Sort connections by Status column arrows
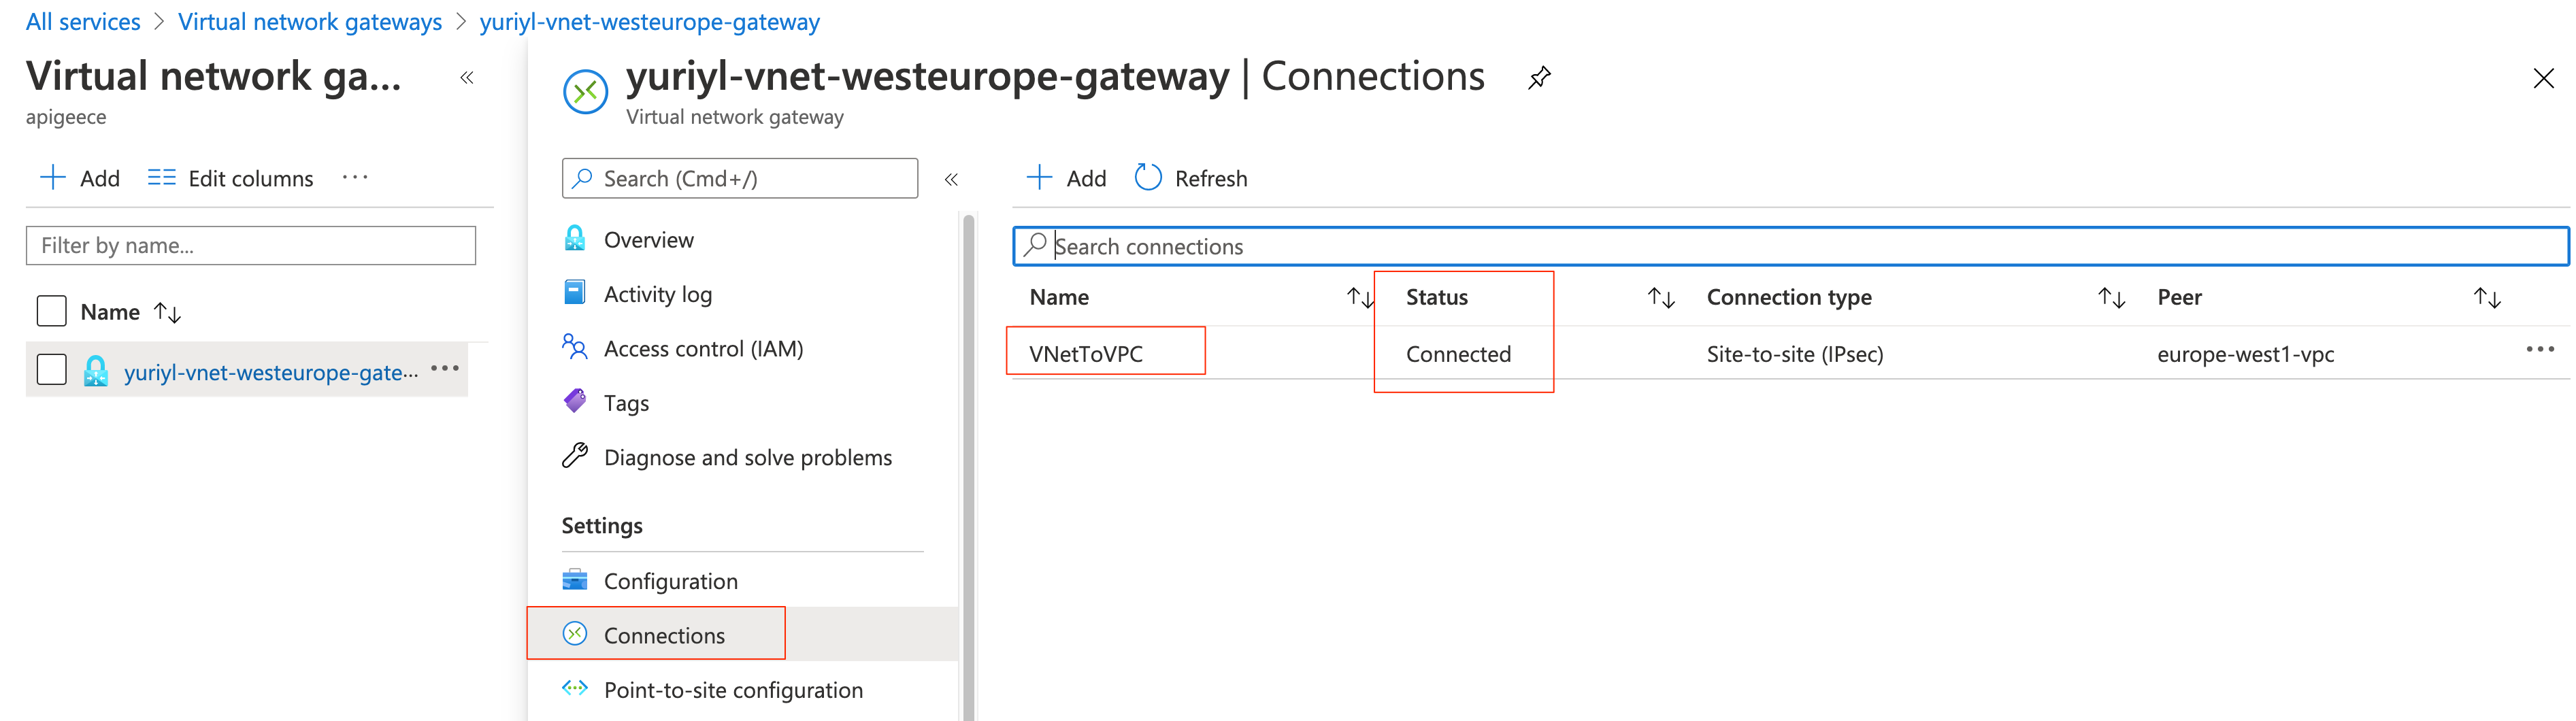The width and height of the screenshot is (2576, 721). (x=1661, y=297)
